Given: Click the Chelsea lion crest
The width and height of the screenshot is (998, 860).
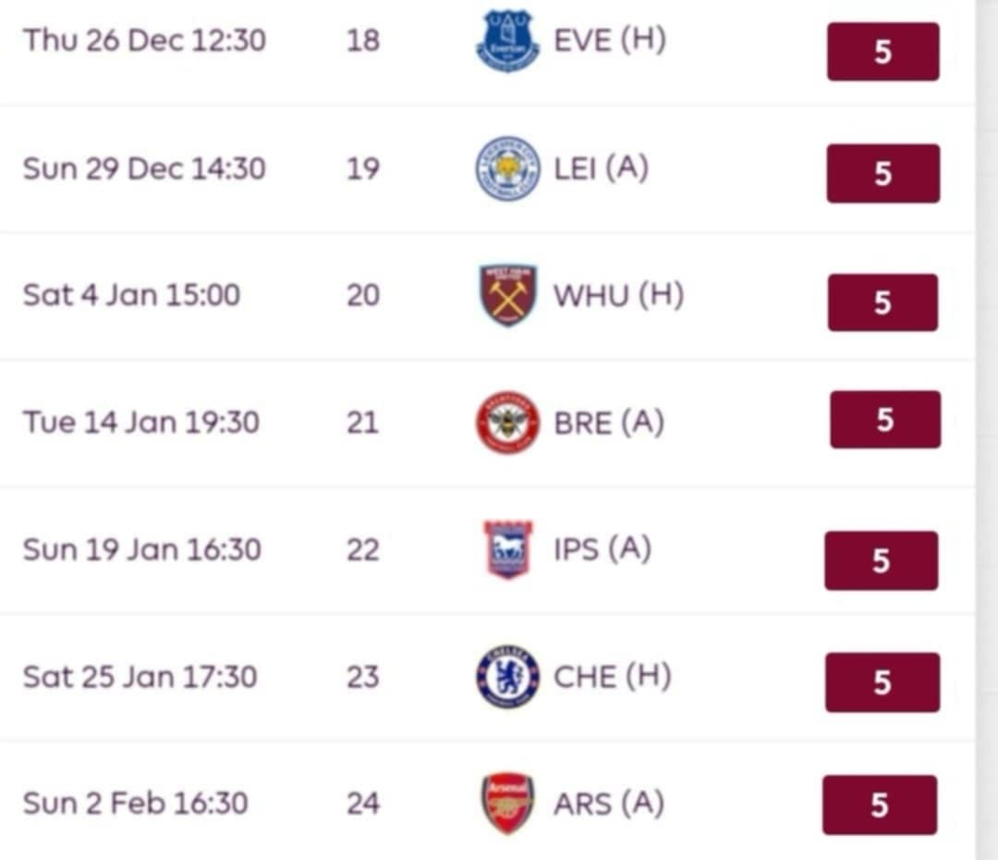Looking at the screenshot, I should coord(507,677).
